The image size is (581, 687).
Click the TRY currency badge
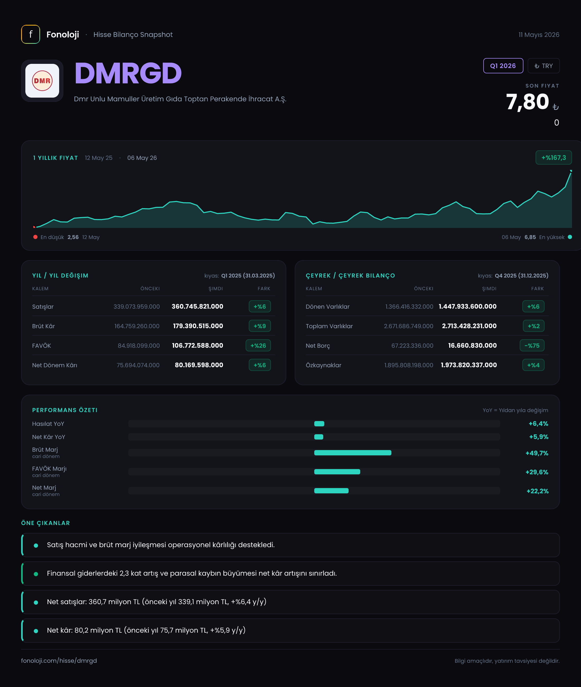tap(543, 66)
